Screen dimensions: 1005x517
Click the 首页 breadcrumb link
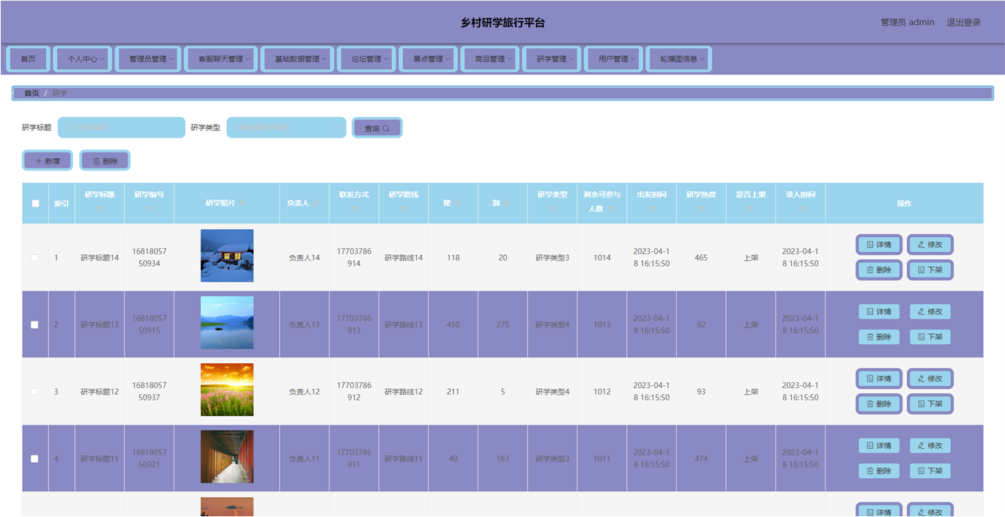[x=31, y=93]
